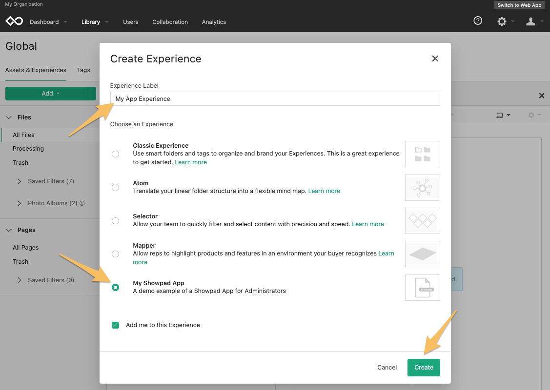Expand Saved Filters (0) under Pages

[20, 280]
